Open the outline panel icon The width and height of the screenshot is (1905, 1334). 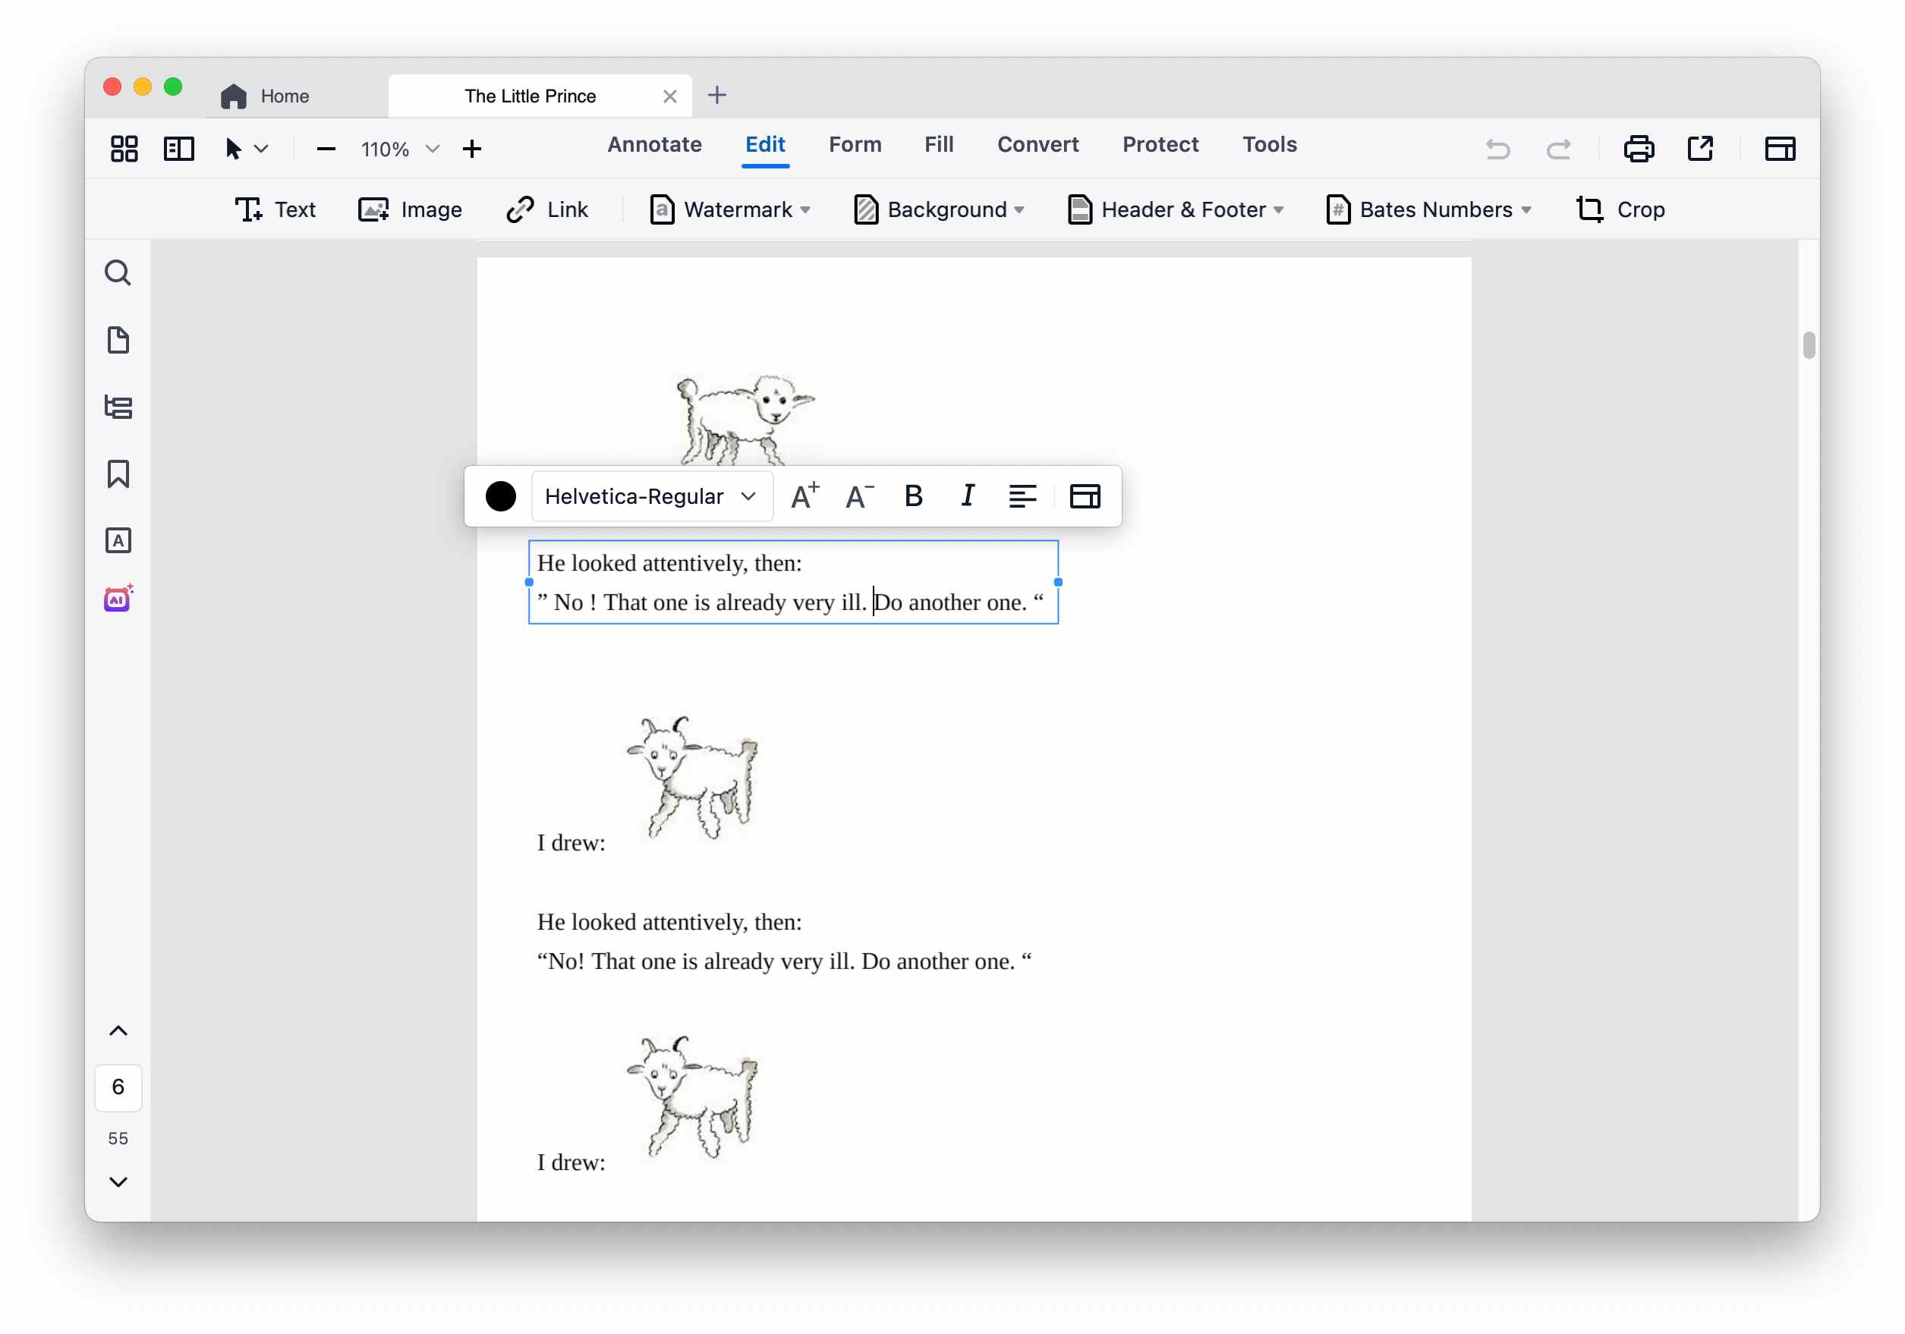coord(118,407)
